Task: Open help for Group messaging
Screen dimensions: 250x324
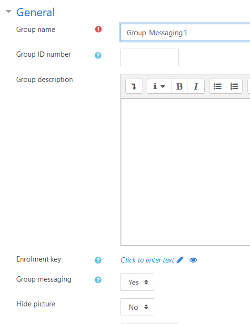Action: click(98, 280)
